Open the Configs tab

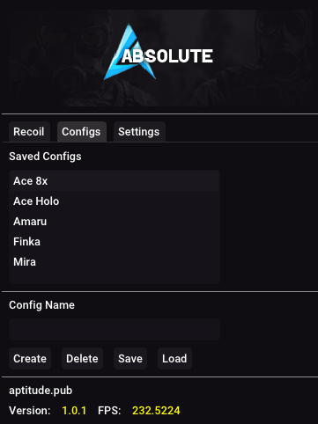coord(81,132)
